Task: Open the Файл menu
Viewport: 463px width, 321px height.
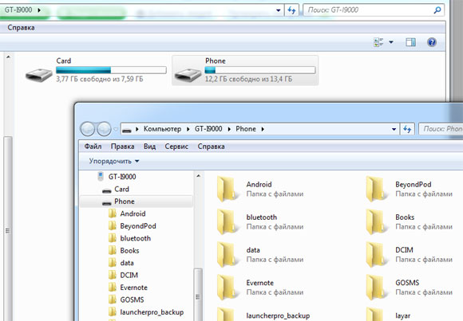Action: (93, 147)
